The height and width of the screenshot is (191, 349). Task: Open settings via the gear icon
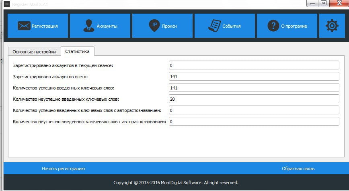332,26
